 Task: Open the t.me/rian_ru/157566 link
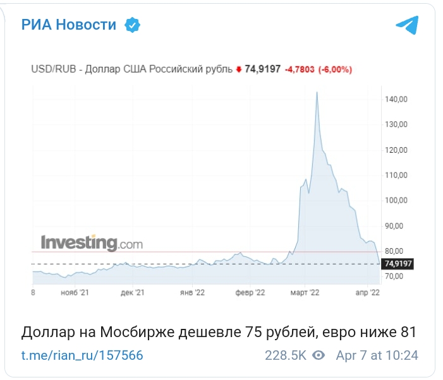point(82,355)
